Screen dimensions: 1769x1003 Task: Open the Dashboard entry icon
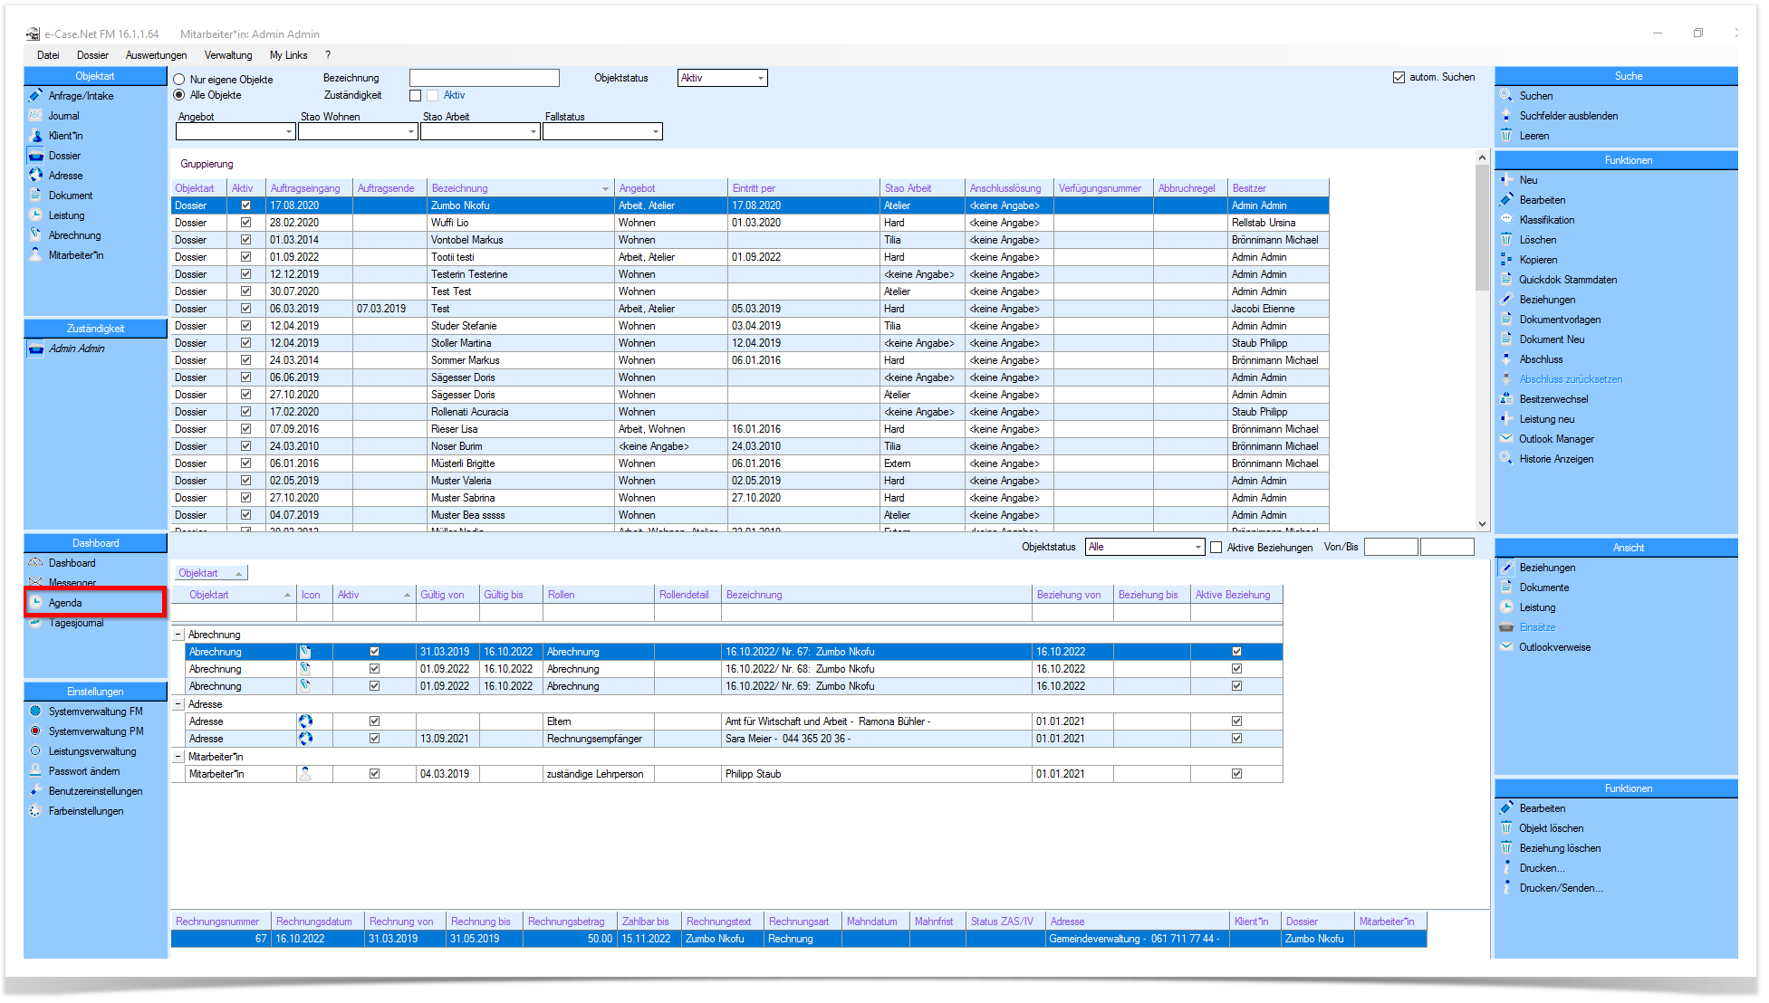[35, 563]
